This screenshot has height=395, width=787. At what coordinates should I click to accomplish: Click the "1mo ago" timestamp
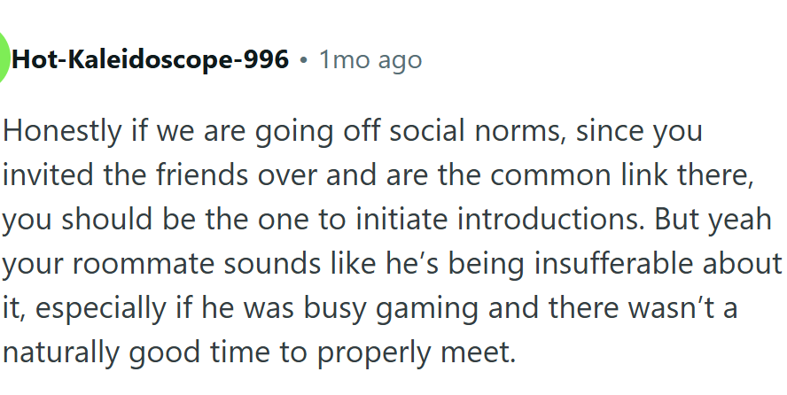370,60
